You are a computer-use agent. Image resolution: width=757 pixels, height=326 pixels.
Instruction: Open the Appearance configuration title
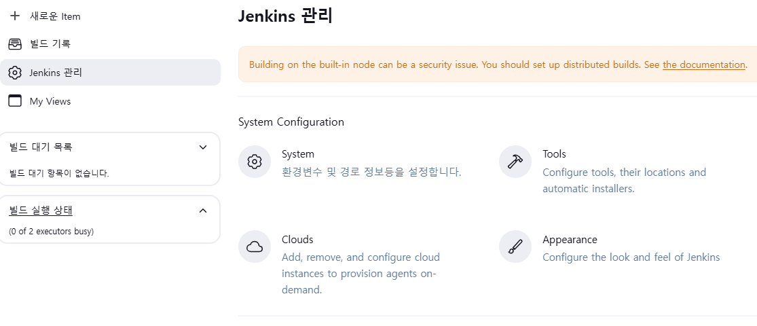pos(570,240)
